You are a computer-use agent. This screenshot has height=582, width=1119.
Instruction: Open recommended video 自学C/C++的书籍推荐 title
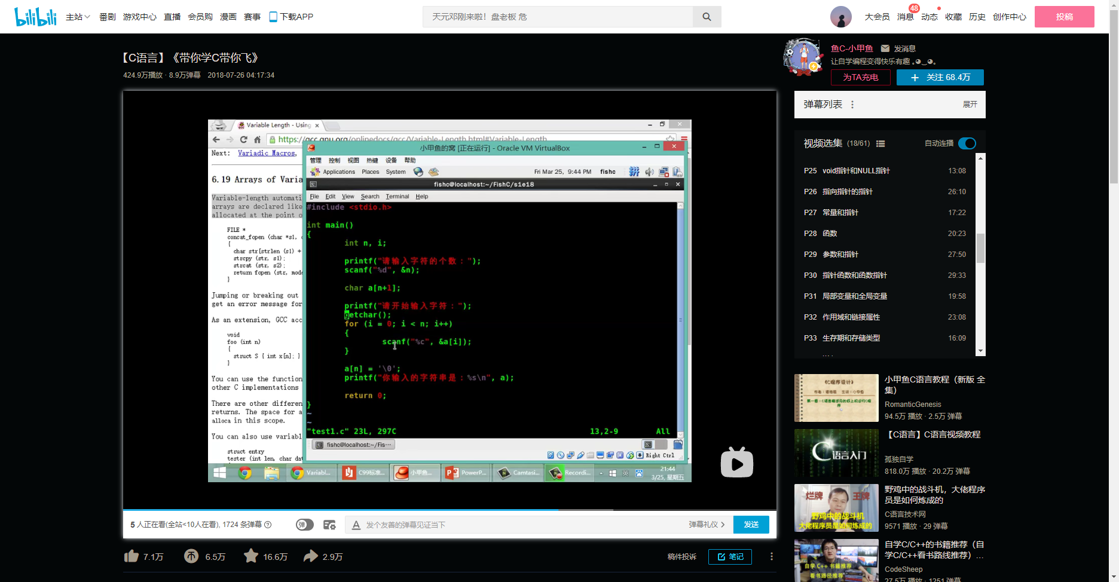tap(935, 550)
